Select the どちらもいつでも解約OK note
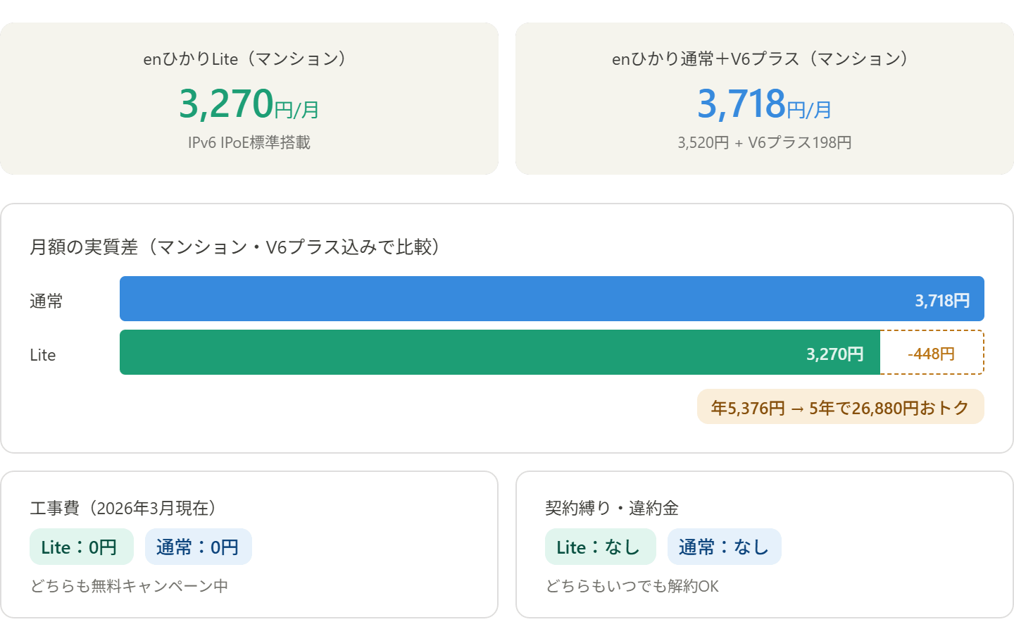Screen dimensions: 1014x641 [x=632, y=586]
